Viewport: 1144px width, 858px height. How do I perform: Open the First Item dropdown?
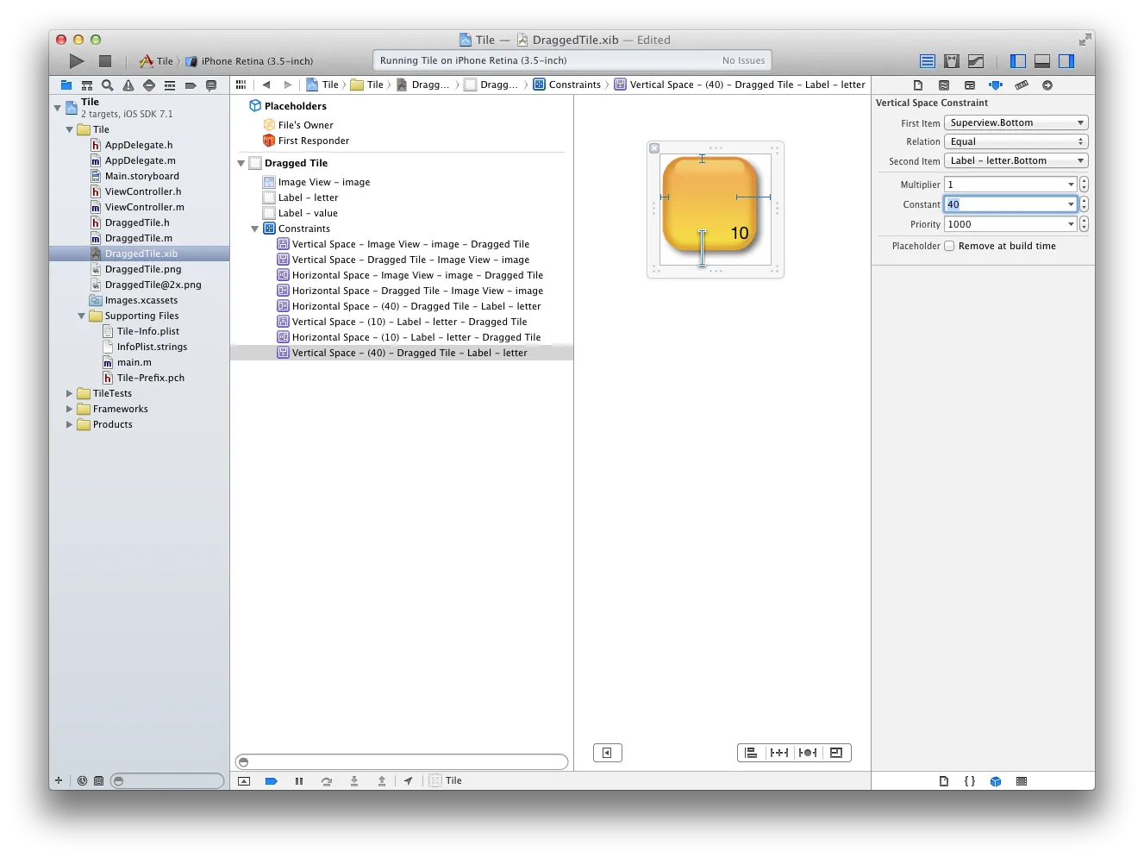1016,122
